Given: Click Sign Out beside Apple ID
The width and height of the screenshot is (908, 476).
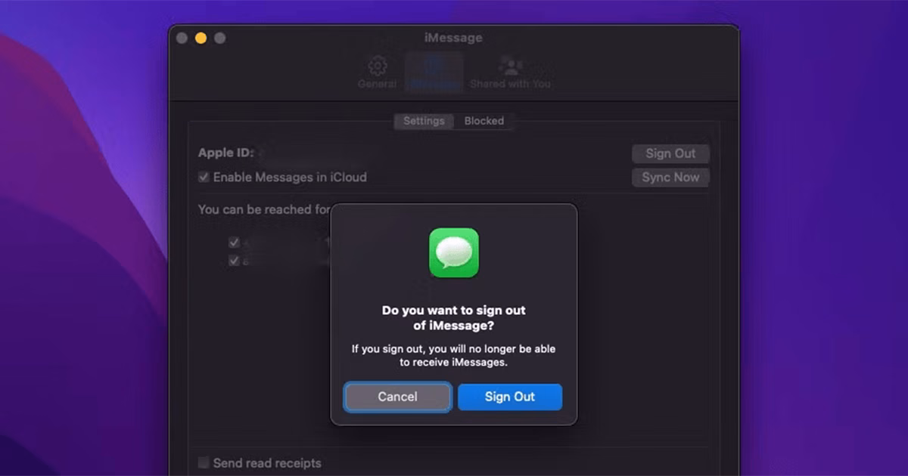Looking at the screenshot, I should pos(670,153).
